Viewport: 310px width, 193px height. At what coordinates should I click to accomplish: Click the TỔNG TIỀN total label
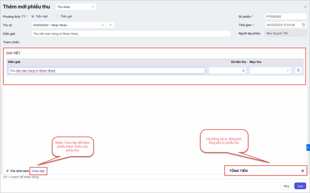coord(239,171)
